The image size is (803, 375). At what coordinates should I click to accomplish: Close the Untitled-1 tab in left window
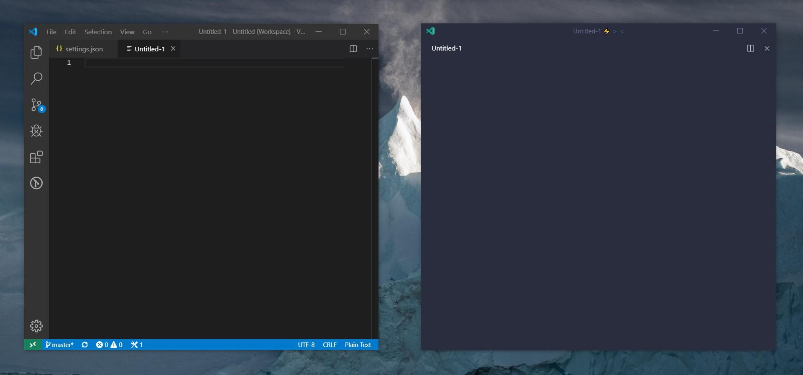(x=173, y=49)
